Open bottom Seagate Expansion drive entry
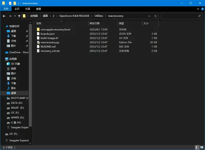The height and width of the screenshot is (150, 205). pyautogui.click(x=19, y=140)
